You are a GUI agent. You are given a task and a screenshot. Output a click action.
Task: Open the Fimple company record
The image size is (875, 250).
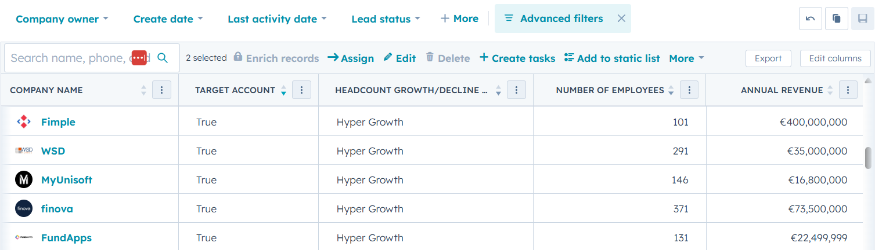click(x=58, y=122)
